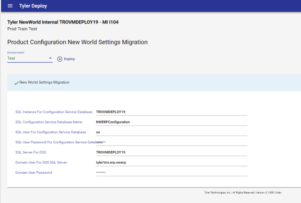
Task: Click the Product Configuration New World Settings Migration heading
Action: pyautogui.click(x=77, y=42)
